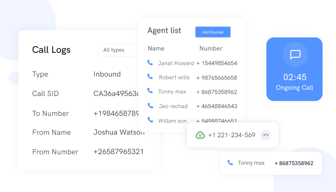Click the From Number field label
Screen dimensions: 336x192
55,152
